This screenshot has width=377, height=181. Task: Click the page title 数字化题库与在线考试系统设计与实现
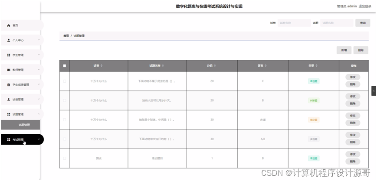pos(209,6)
